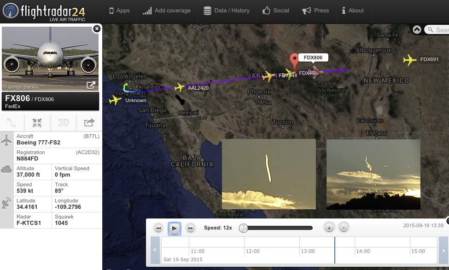This screenshot has height=270, width=449.
Task: Click the search magnifier icon
Action: tap(430, 29)
